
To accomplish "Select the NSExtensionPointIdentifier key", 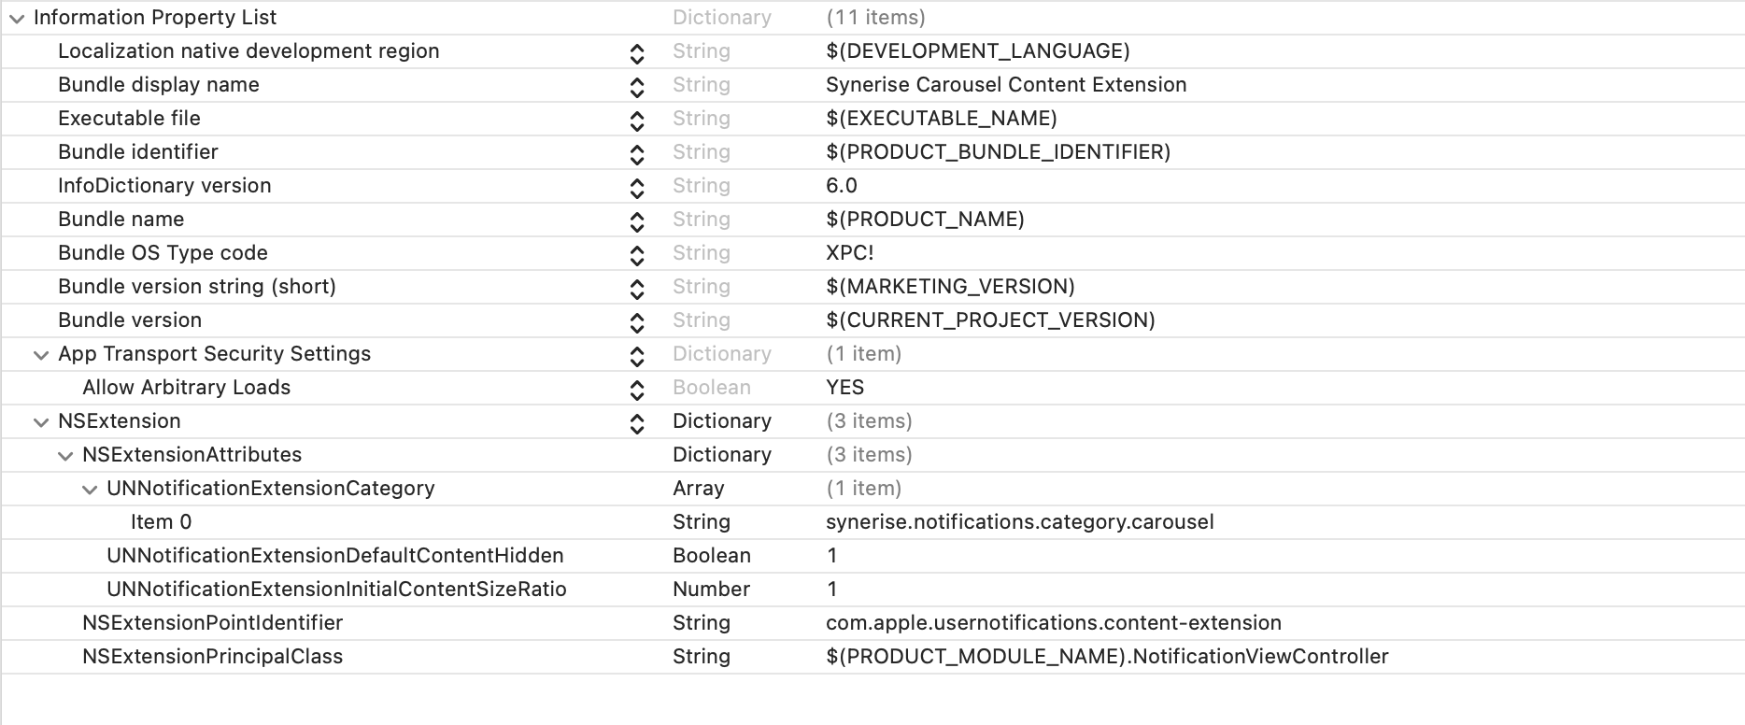I will (x=213, y=623).
